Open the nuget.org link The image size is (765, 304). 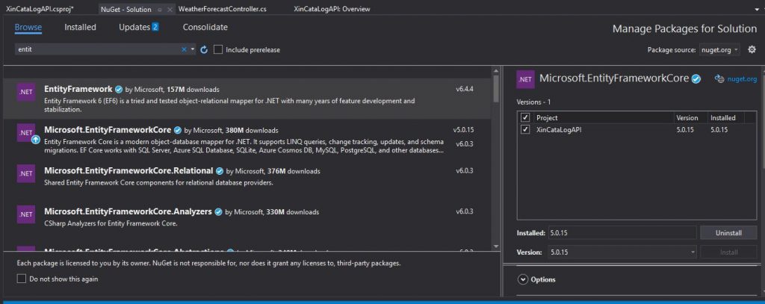742,79
